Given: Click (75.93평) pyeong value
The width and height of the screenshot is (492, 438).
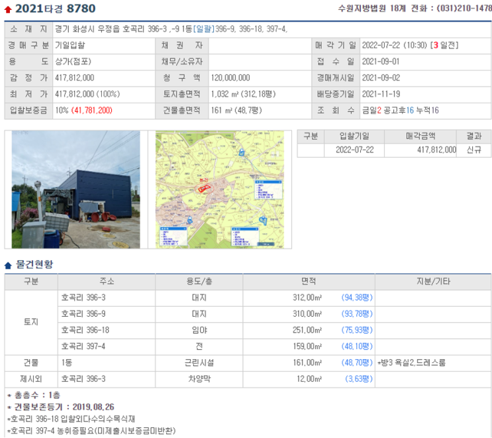Looking at the screenshot, I should (357, 330).
